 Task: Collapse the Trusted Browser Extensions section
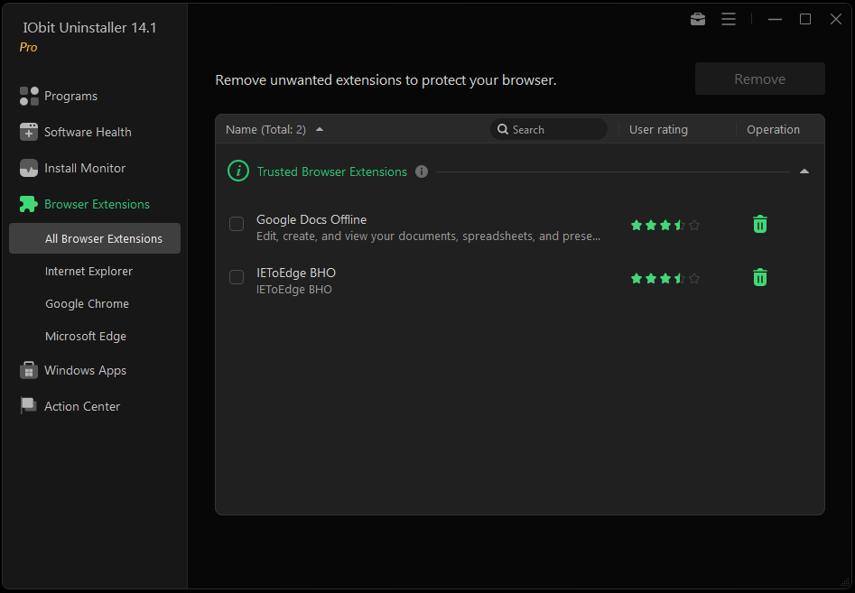[804, 171]
